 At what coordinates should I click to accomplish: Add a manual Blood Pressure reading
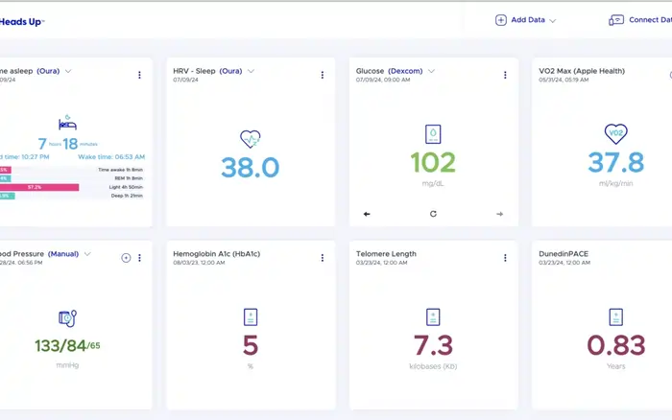pos(126,258)
